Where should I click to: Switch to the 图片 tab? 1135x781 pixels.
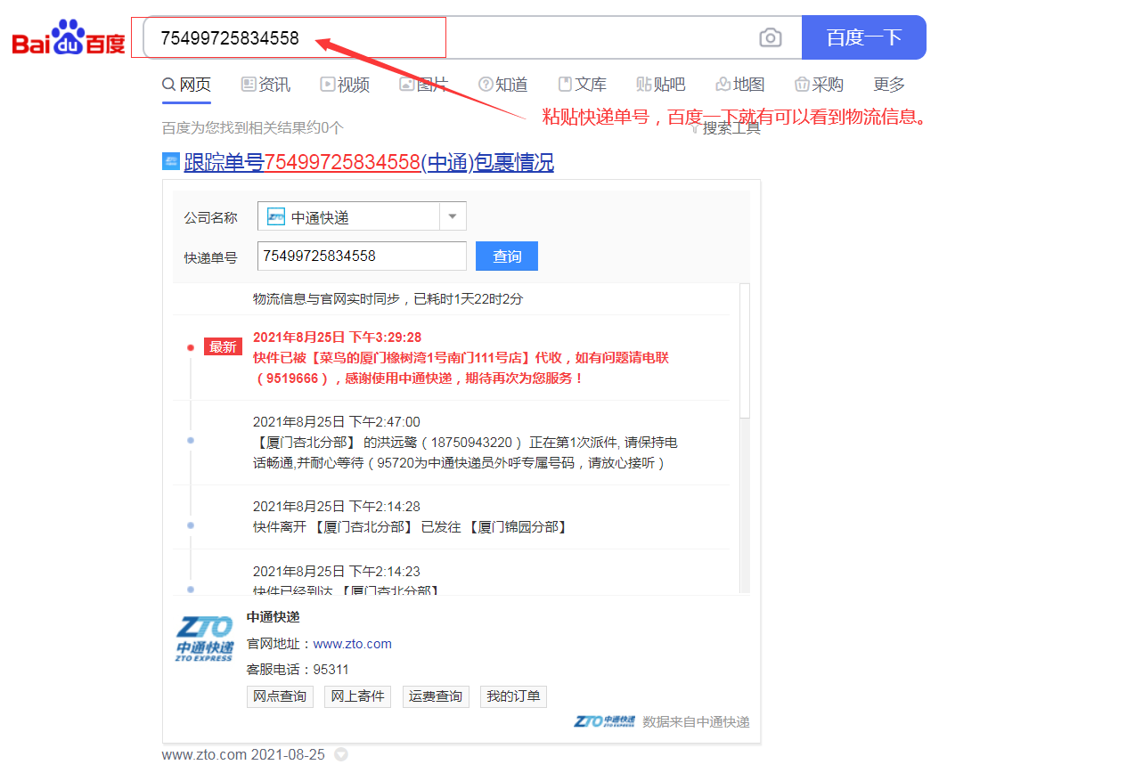click(x=423, y=85)
